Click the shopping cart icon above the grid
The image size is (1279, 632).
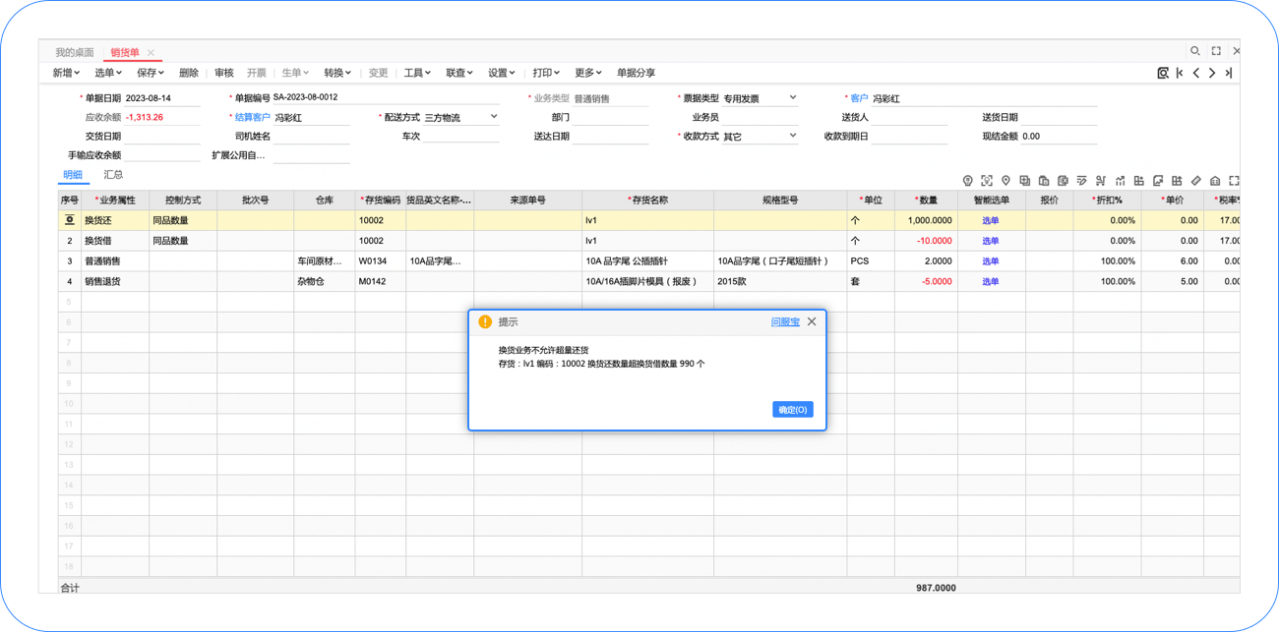(1101, 181)
